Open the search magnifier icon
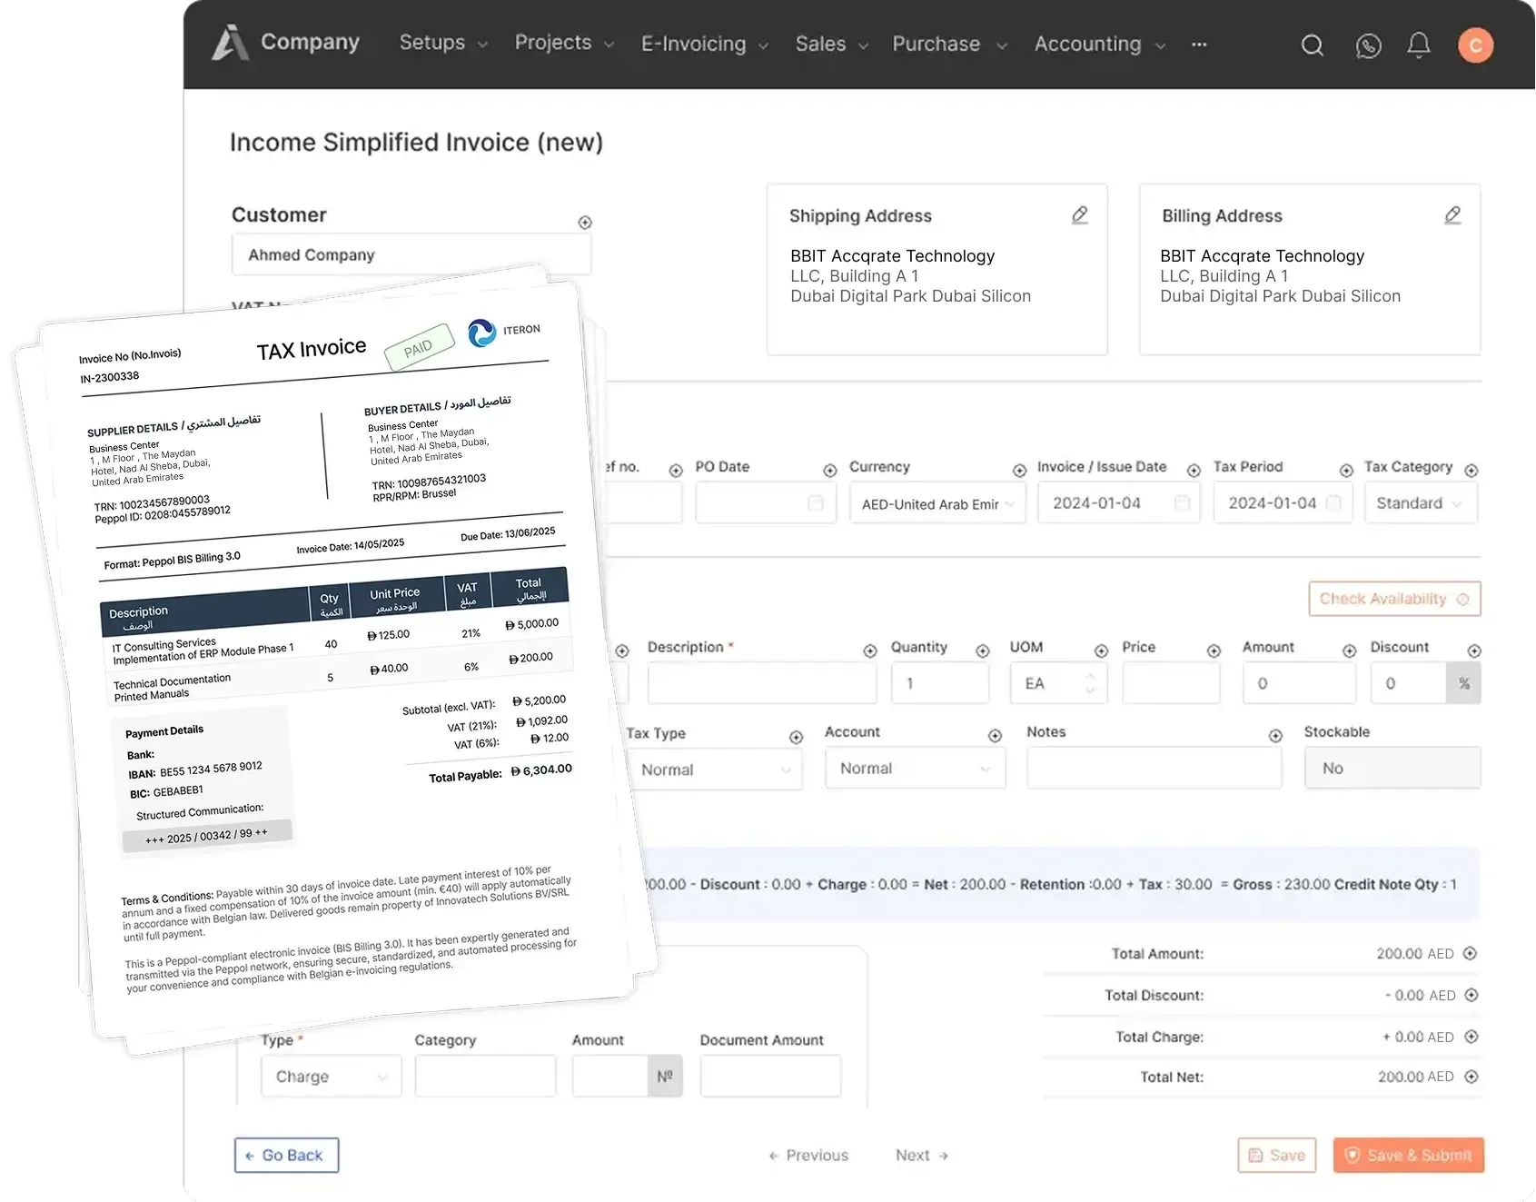 (1312, 45)
